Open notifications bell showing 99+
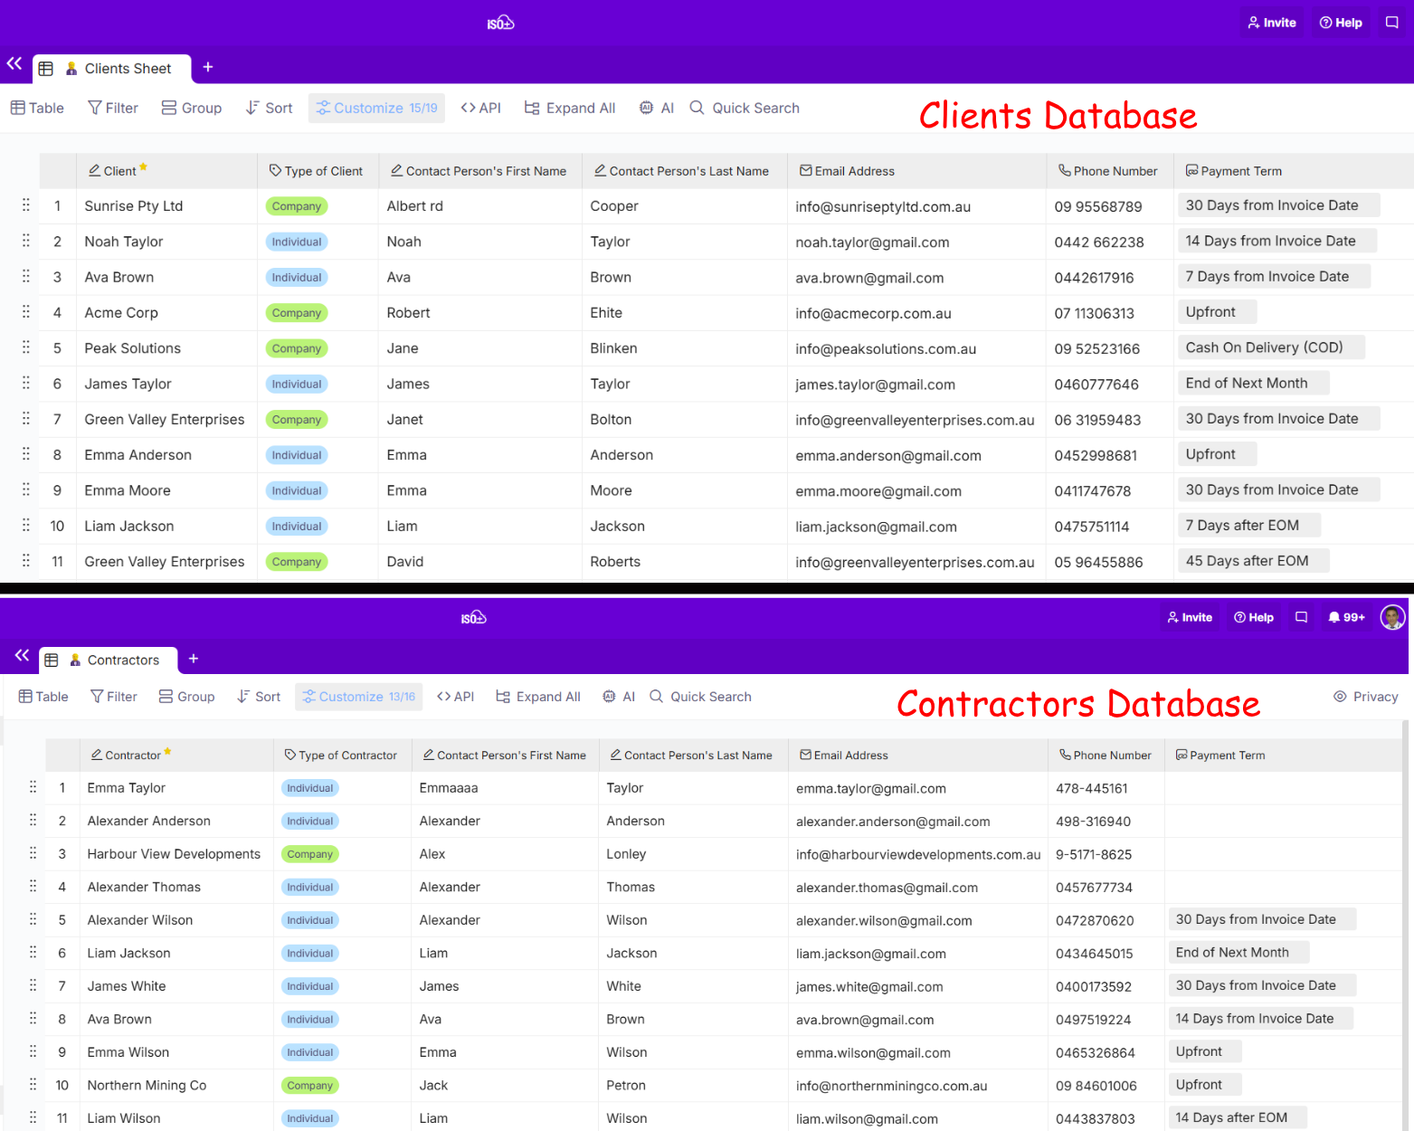Viewport: 1414px width, 1131px height. (x=1346, y=617)
